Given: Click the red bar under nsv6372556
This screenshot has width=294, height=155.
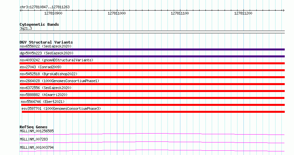Looking at the screenshot, I should click(x=152, y=91).
